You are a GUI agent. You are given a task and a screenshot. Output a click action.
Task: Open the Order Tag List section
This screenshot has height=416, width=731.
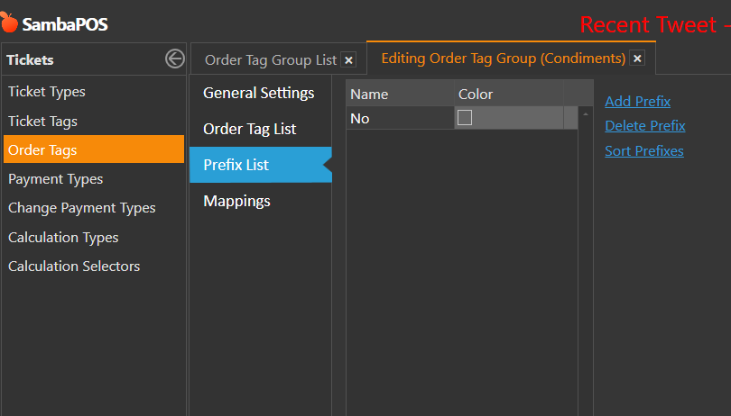(249, 129)
